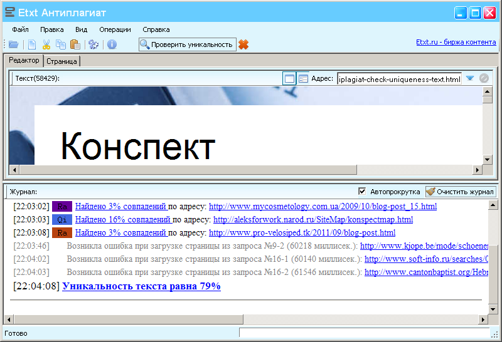The height and width of the screenshot is (342, 502).
Task: Click the [22:04:08] timestamp in journal
Action: coord(36,286)
